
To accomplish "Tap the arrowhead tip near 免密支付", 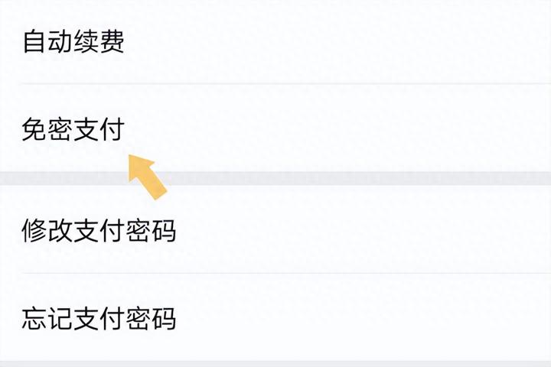I will coord(131,158).
